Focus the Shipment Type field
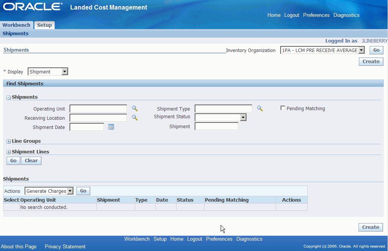This screenshot has height=251, width=388. coord(223,109)
